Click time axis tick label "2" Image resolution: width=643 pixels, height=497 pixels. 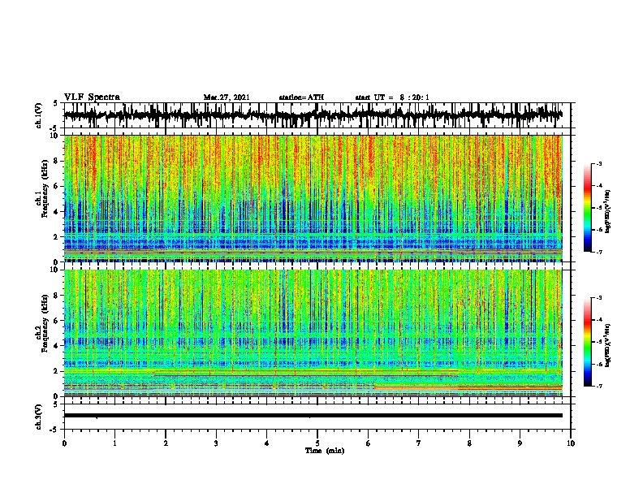pyautogui.click(x=166, y=443)
